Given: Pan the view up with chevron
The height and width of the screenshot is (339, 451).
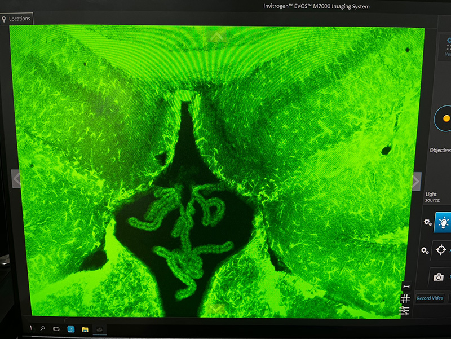Looking at the screenshot, I should (x=217, y=36).
